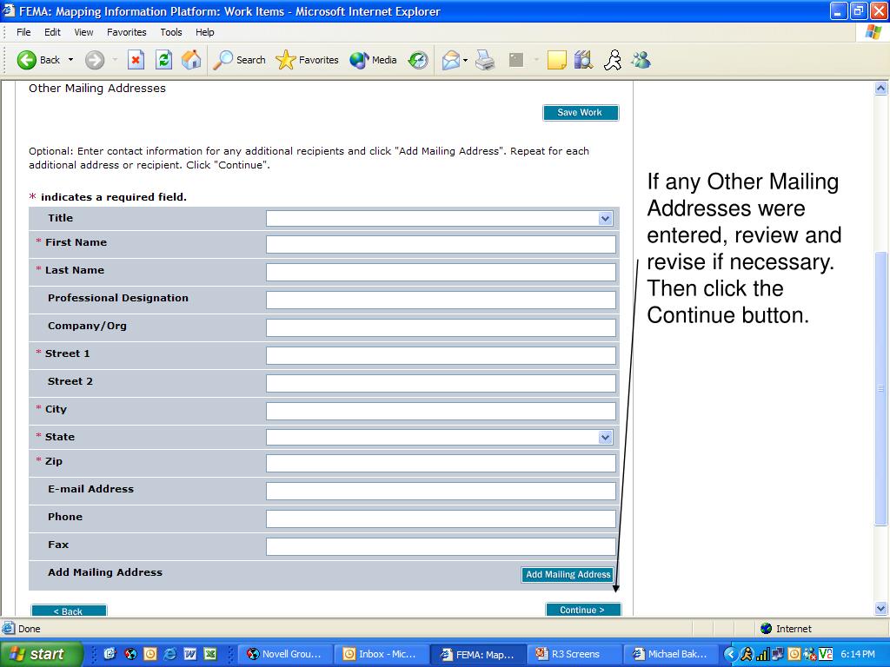This screenshot has width=890, height=667.
Task: Click the Continue > button
Action: point(583,609)
